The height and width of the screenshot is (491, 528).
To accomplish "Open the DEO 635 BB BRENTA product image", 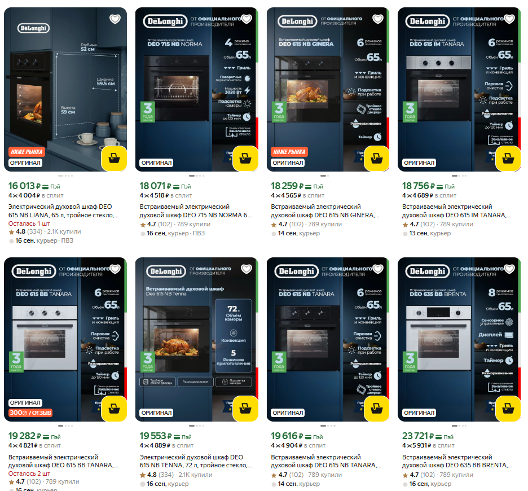I will click(x=459, y=339).
